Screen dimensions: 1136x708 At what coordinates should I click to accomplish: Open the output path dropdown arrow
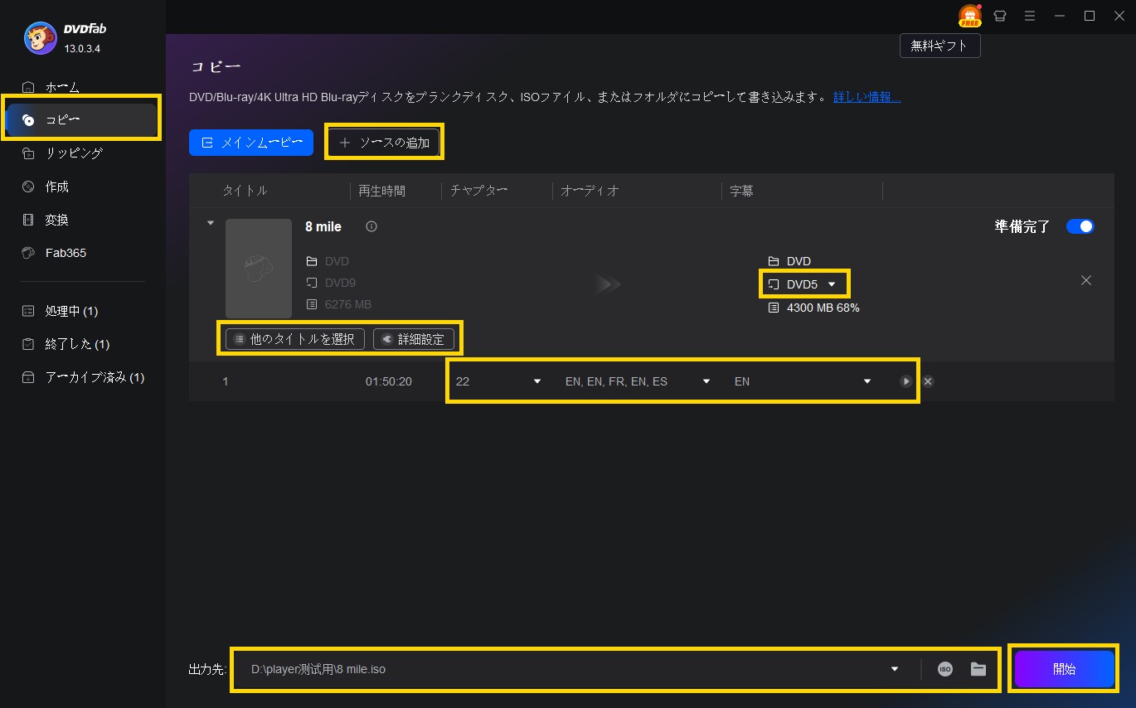(895, 669)
